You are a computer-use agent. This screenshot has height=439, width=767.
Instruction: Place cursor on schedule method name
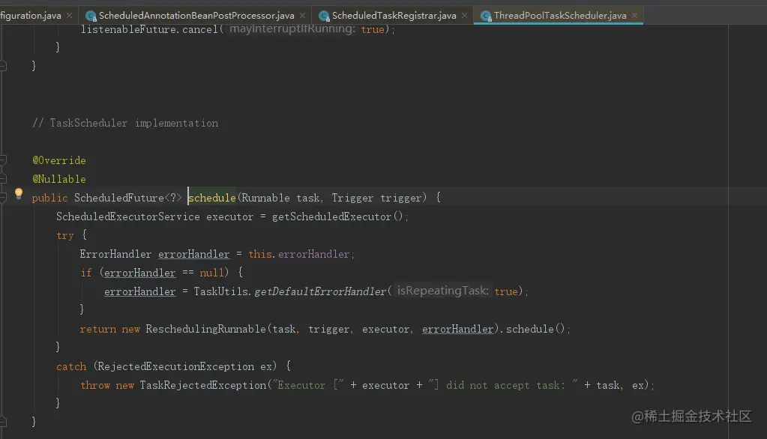pos(211,198)
